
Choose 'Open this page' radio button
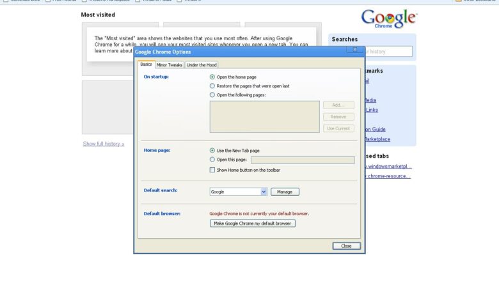212,160
